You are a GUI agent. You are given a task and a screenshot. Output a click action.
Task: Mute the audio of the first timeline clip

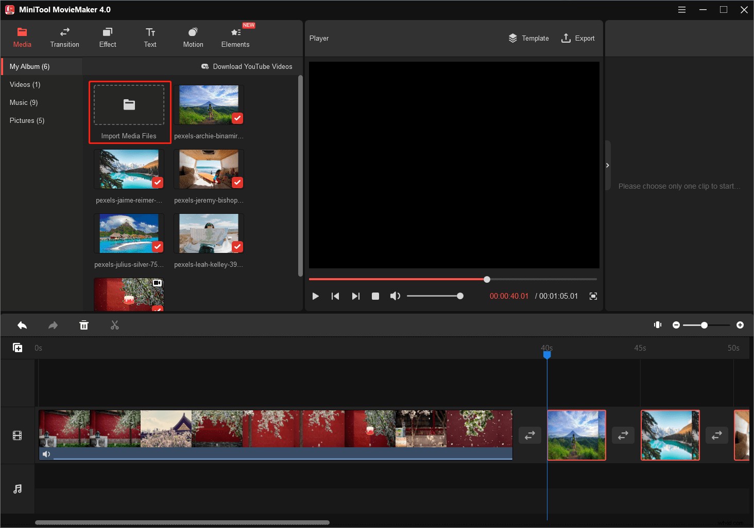[x=47, y=454]
